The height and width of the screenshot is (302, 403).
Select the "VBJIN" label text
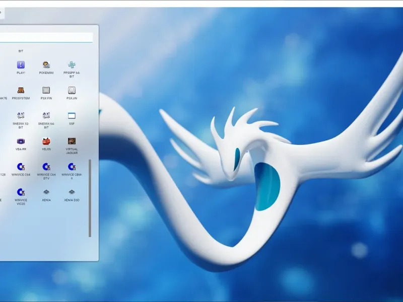(46, 149)
